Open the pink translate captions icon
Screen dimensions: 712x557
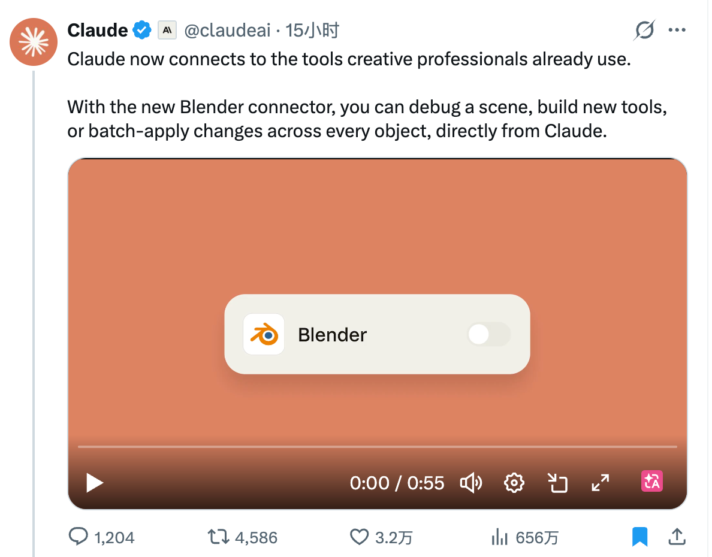coord(651,481)
